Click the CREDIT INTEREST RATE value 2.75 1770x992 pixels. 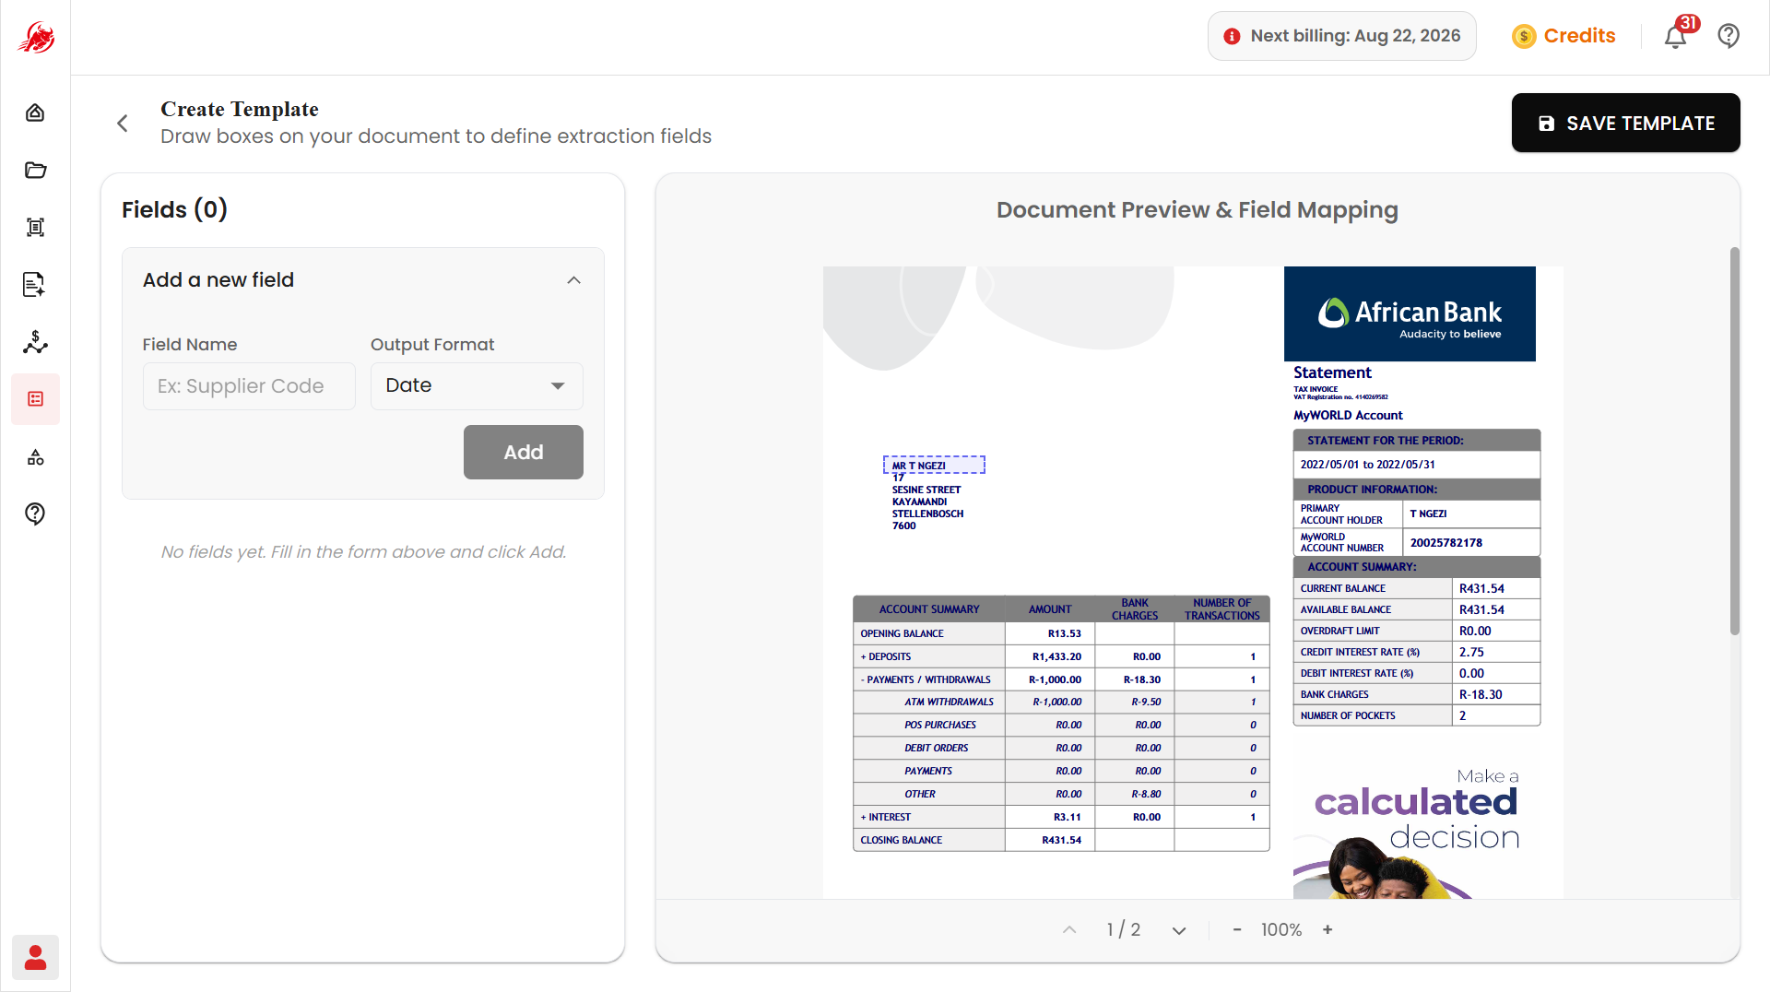pyautogui.click(x=1471, y=652)
